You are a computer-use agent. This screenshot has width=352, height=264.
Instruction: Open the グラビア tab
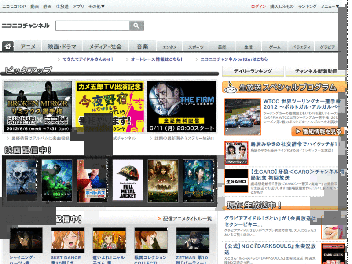coord(327,47)
